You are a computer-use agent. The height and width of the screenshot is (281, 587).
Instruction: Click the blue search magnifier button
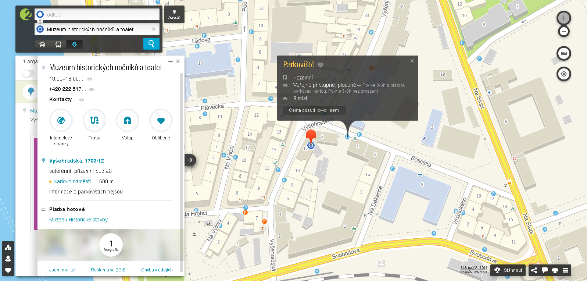point(151,44)
